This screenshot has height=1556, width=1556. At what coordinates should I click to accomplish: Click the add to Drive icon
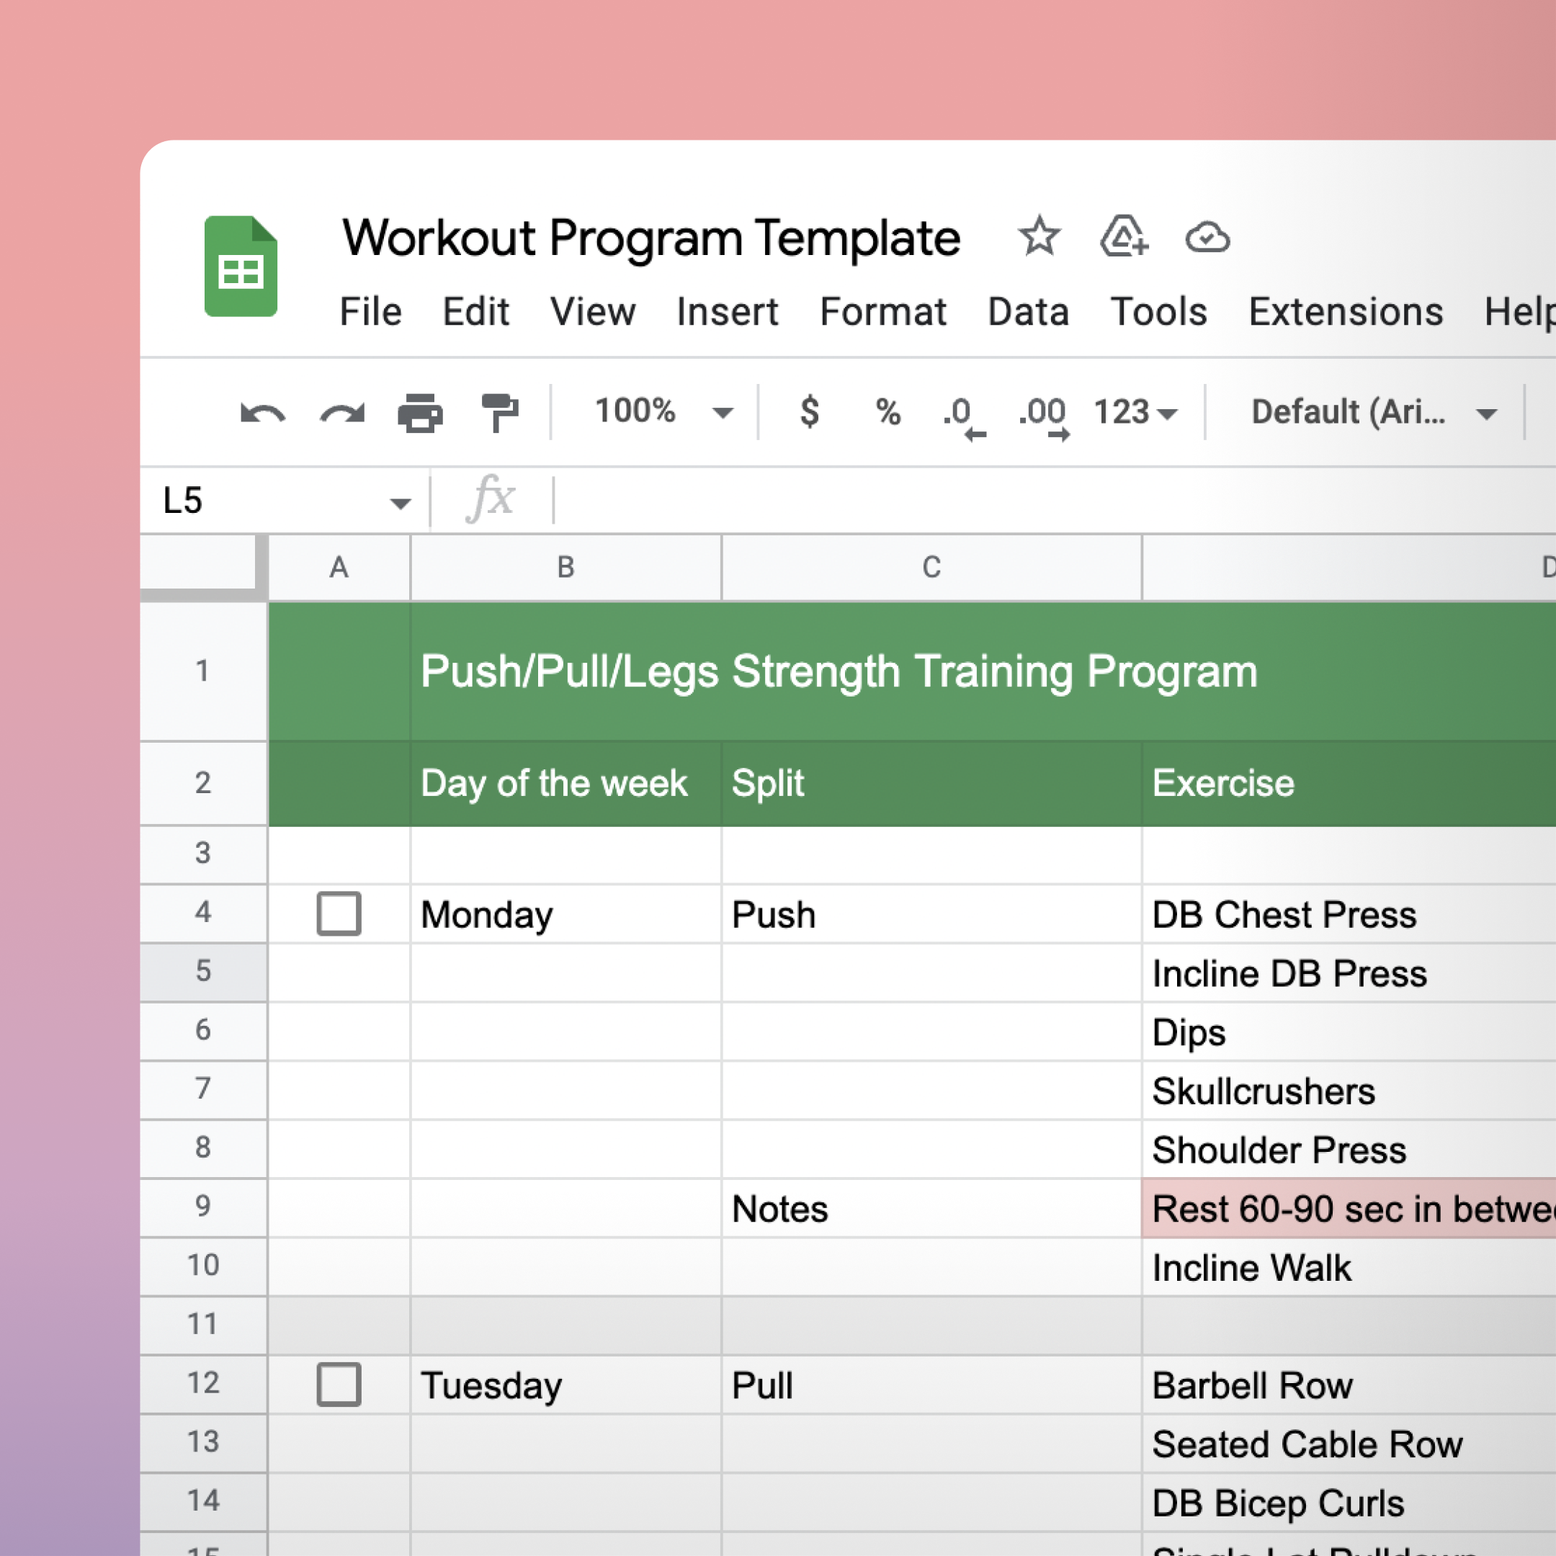coord(1124,237)
